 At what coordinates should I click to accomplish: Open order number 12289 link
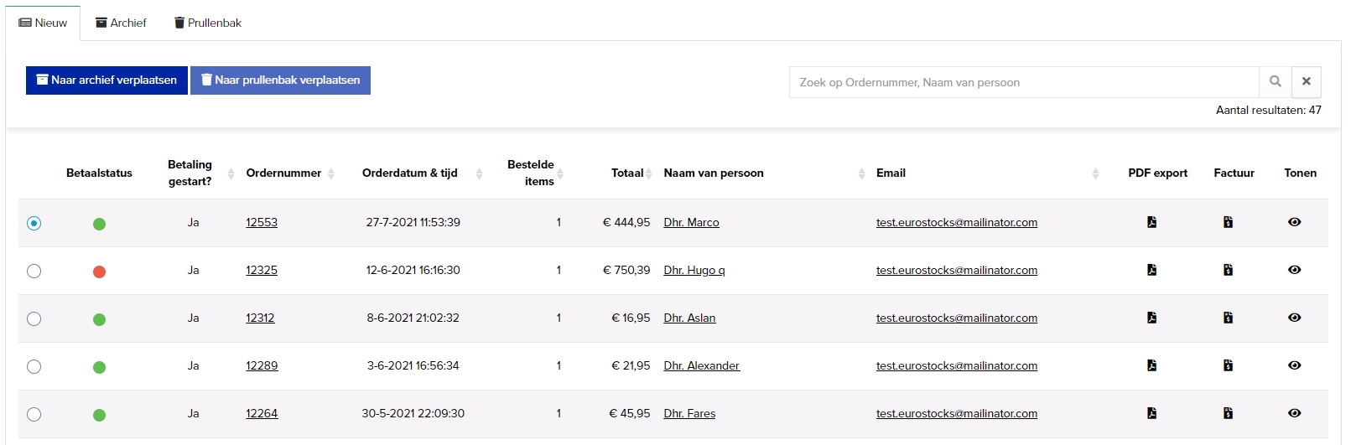pyautogui.click(x=262, y=365)
